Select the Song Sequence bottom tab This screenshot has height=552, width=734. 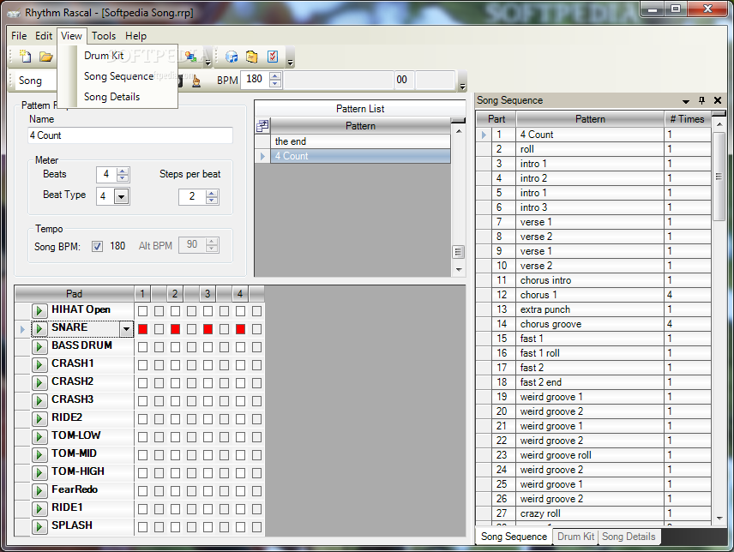(514, 537)
